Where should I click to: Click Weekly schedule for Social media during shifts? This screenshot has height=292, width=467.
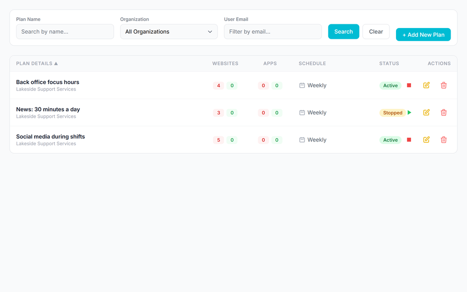pos(317,140)
